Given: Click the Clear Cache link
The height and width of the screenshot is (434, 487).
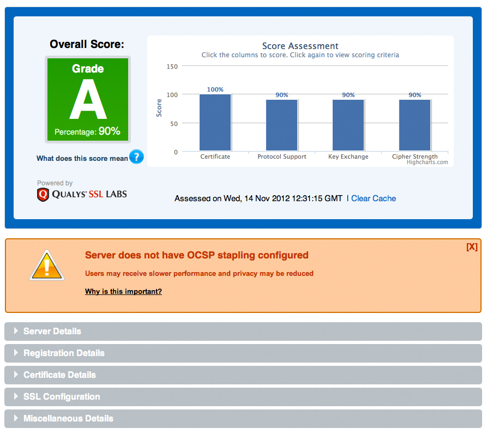Looking at the screenshot, I should point(374,198).
